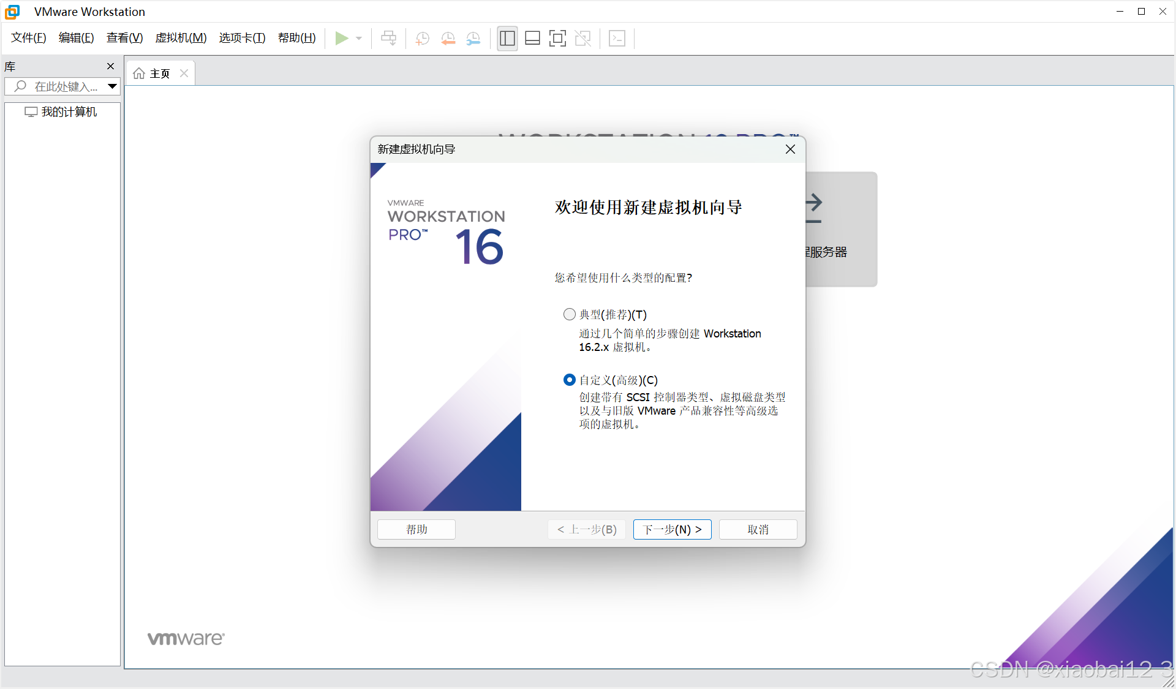Click the 下一步(N) next button
This screenshot has width=1176, height=689.
click(x=672, y=529)
